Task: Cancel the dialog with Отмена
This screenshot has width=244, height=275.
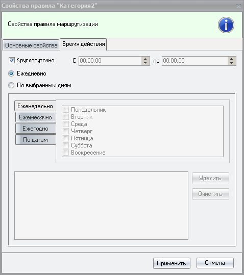Action: pyautogui.click(x=215, y=263)
